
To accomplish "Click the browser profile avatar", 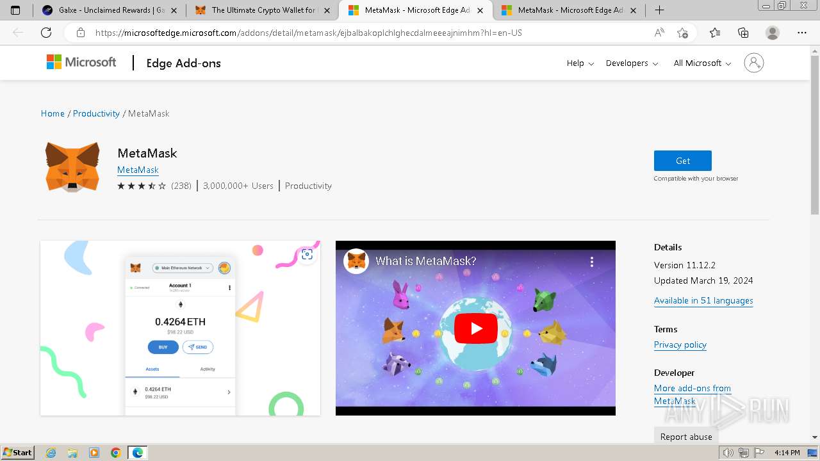I will pyautogui.click(x=773, y=33).
